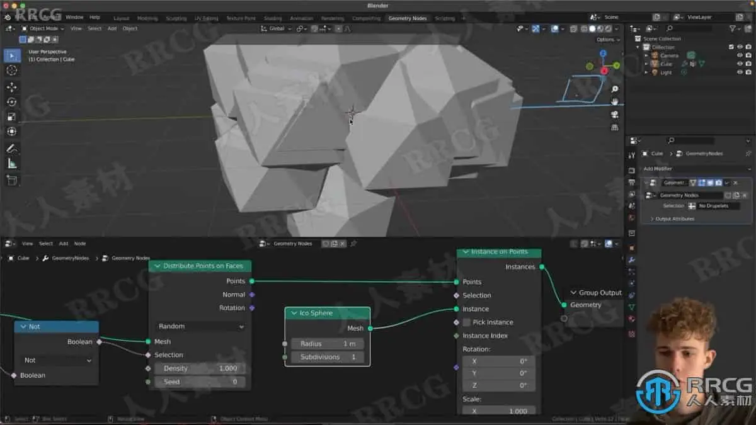The image size is (756, 425).
Task: Pick the Annotate tool
Action: point(12,149)
